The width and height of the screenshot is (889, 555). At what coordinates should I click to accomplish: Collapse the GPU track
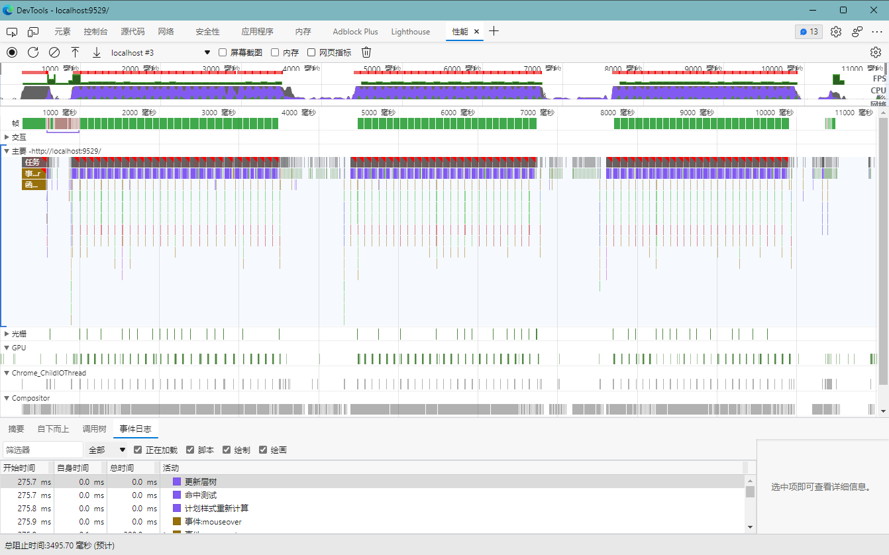pos(7,347)
